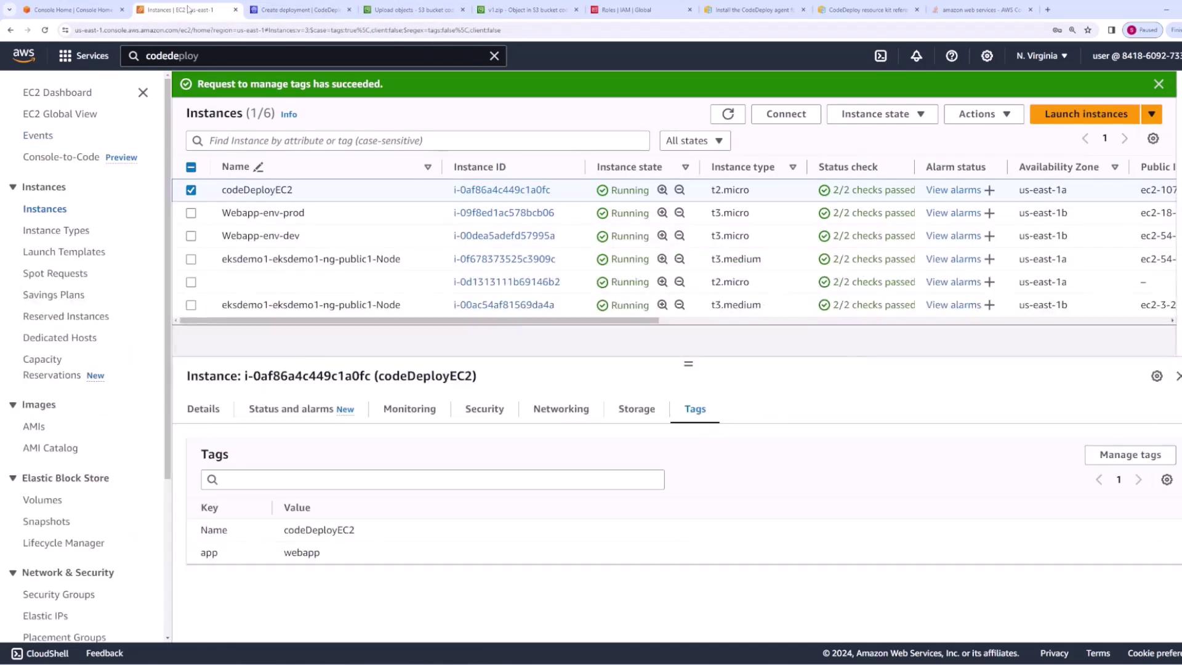Screen dimensions: 1182x665
Task: Click plus icon next to Webapp-env-prod alarms
Action: [x=989, y=214]
